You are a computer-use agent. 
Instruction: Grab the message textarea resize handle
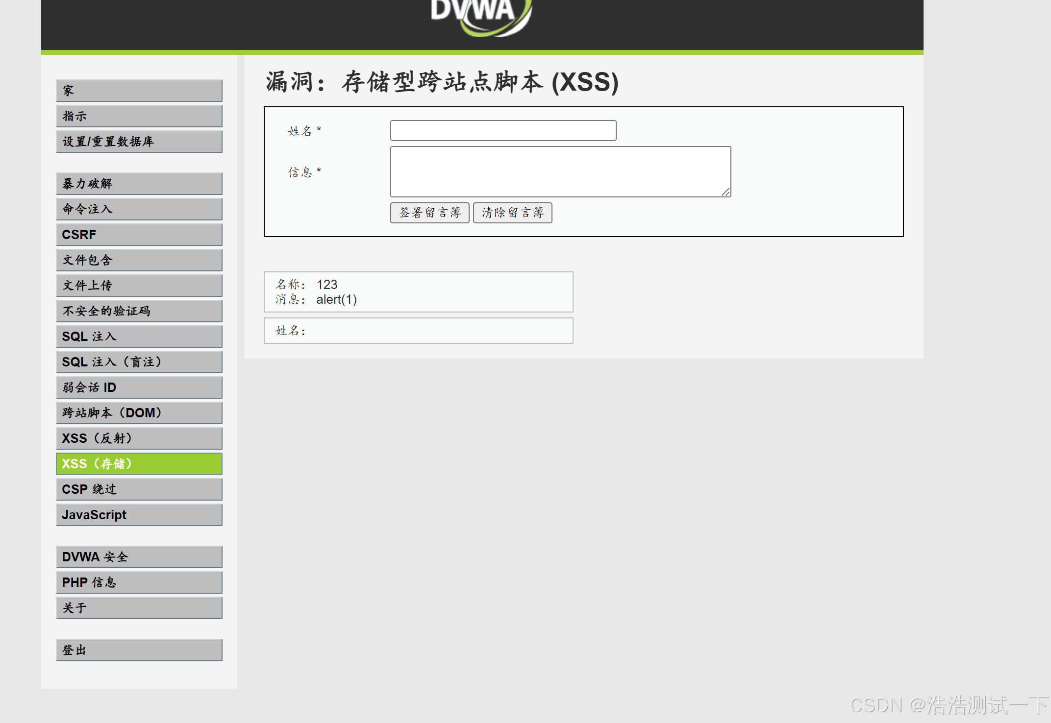coord(726,192)
